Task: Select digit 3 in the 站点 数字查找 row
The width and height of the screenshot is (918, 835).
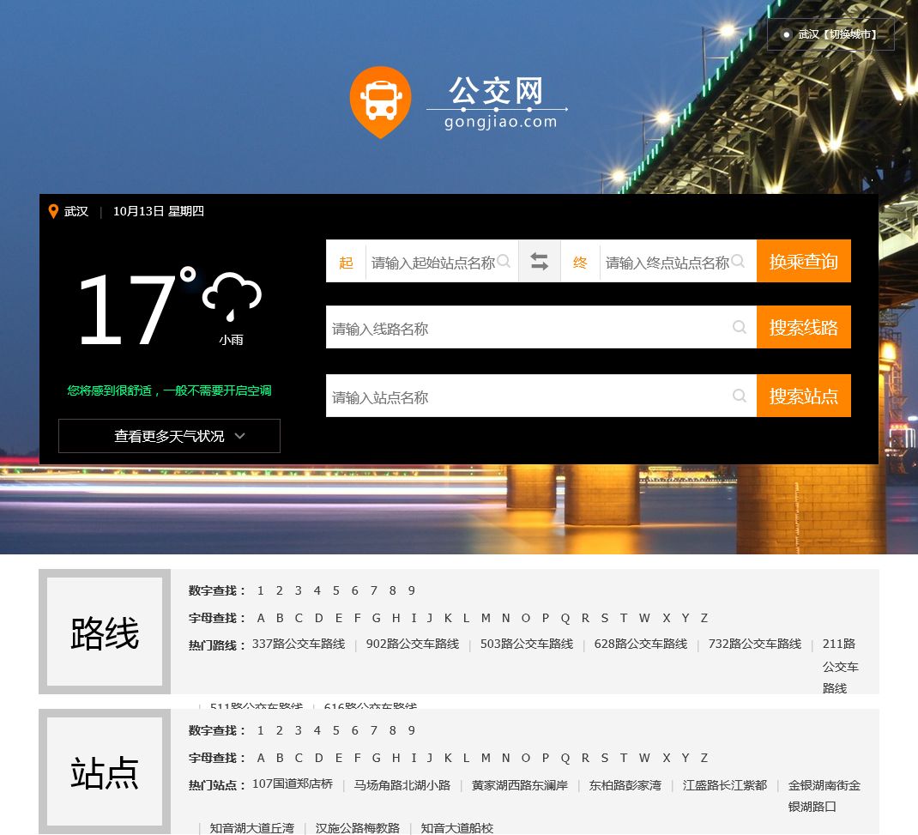Action: (x=299, y=731)
